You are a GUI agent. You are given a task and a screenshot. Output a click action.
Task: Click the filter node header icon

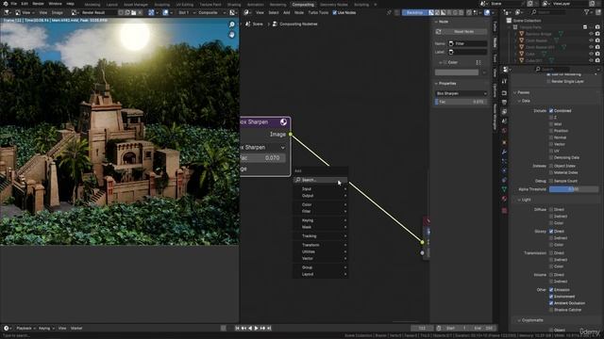point(283,121)
